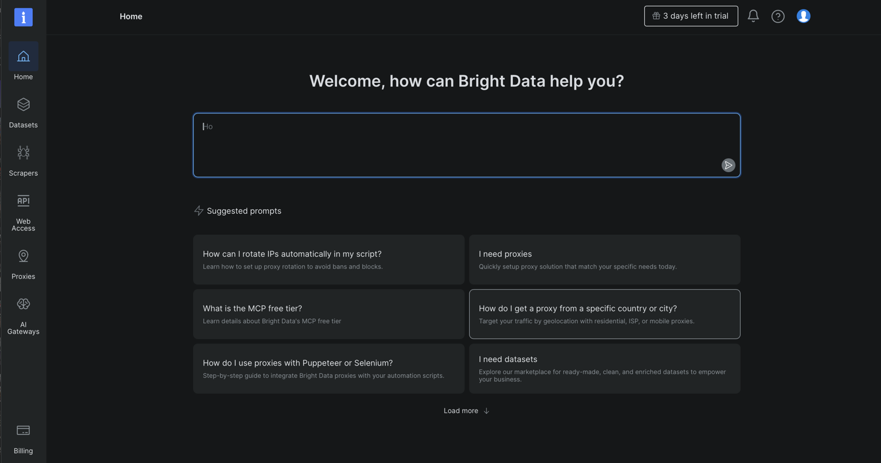Click the Bright Data logo icon
The height and width of the screenshot is (463, 881).
(x=23, y=17)
